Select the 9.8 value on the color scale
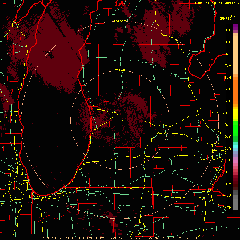Screen dimensions: 240x240 pos(228,30)
